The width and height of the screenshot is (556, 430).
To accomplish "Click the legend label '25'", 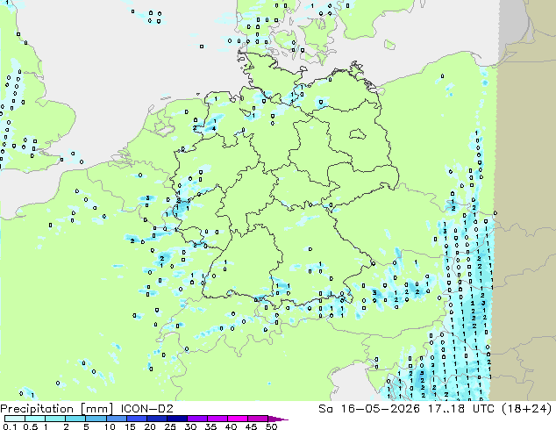I will point(170,426).
